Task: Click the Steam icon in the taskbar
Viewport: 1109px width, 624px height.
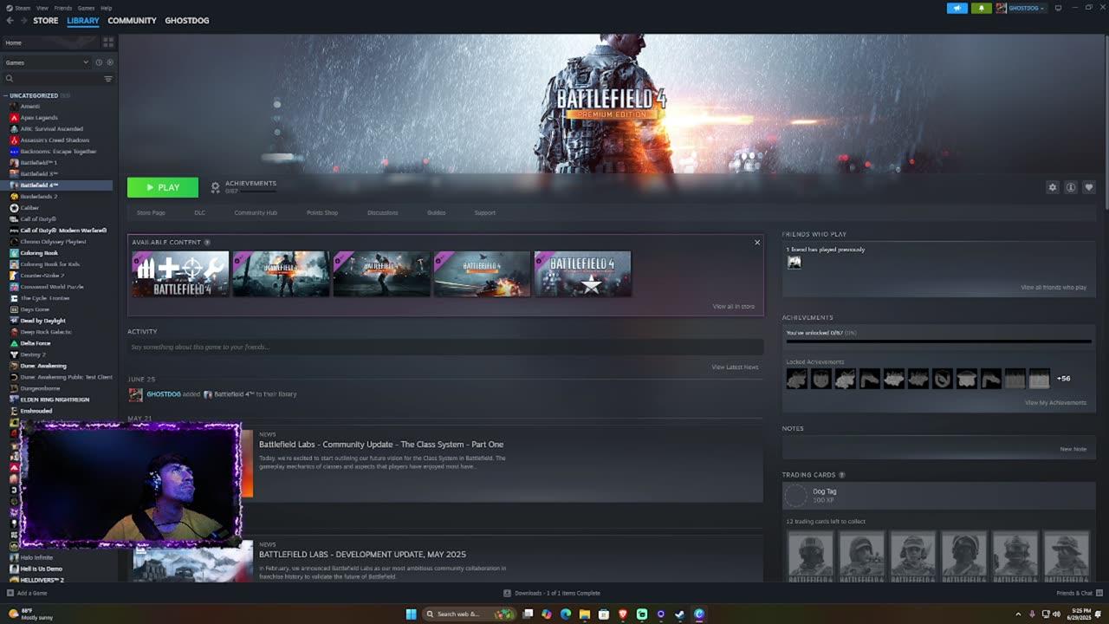Action: 680,614
